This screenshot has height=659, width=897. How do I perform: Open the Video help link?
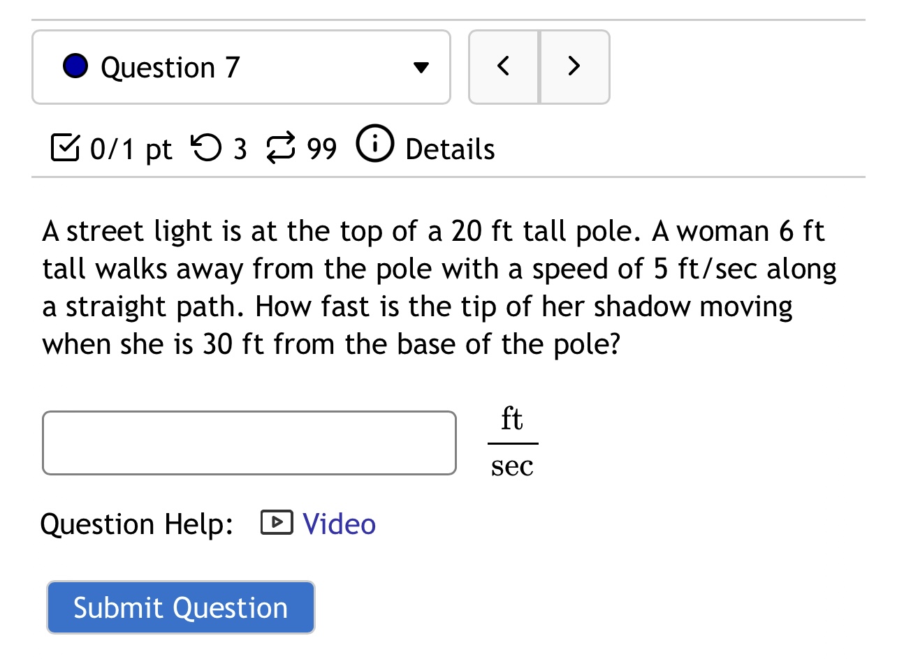click(x=339, y=524)
